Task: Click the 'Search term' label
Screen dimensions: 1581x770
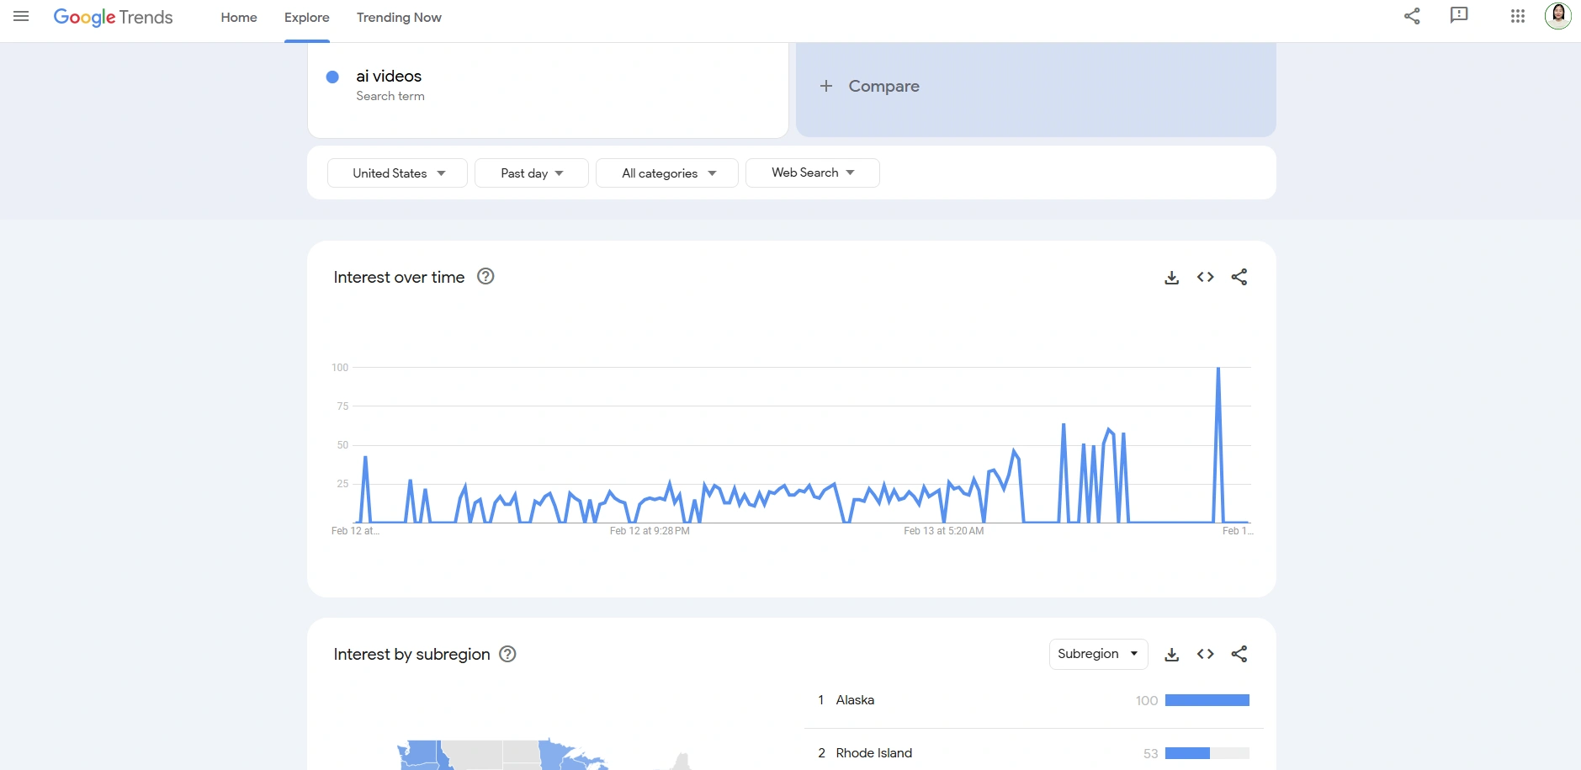Action: (390, 96)
